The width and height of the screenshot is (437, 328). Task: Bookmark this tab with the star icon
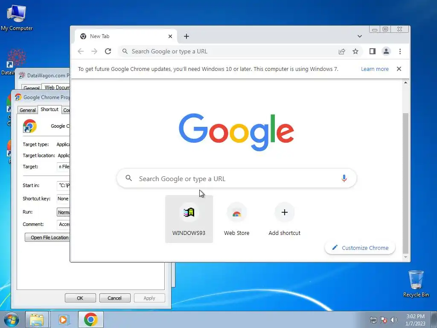click(355, 51)
